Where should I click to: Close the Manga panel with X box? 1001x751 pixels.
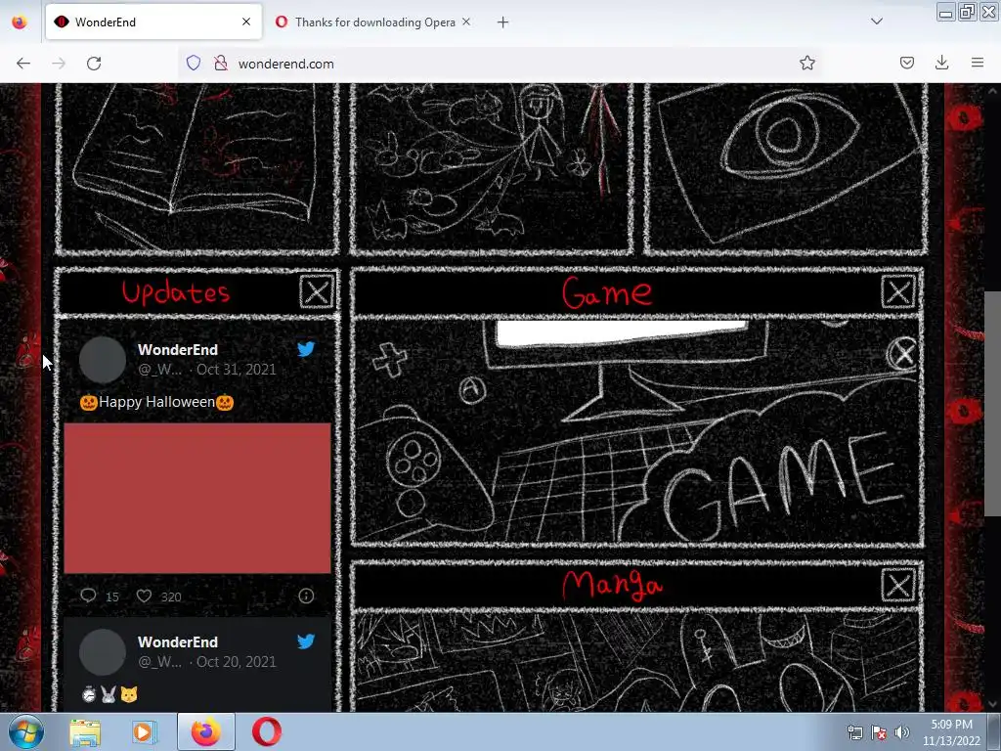click(898, 585)
